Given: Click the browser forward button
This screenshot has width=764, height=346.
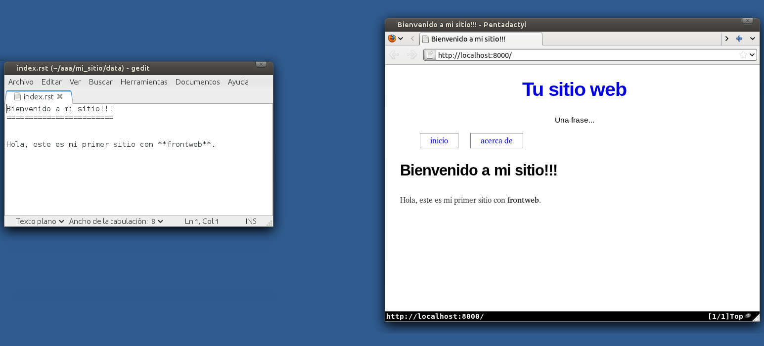Looking at the screenshot, I should coord(411,55).
